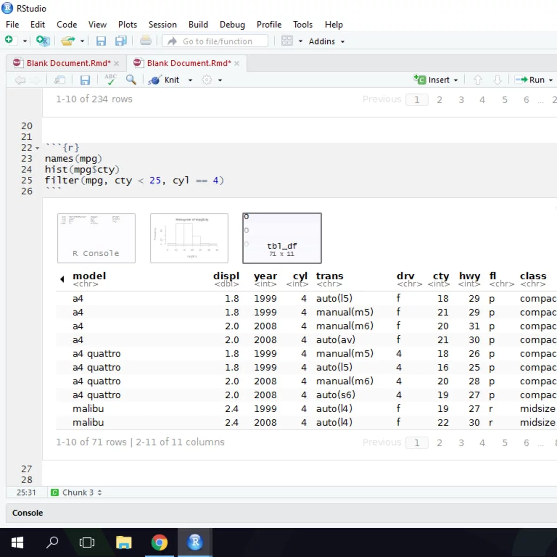Select the histogram plot output thumbnail

pos(189,238)
